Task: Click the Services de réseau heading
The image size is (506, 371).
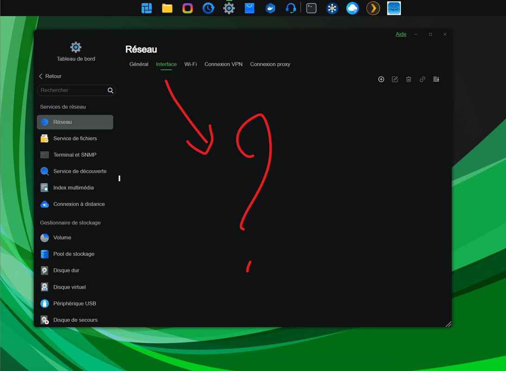Action: point(63,107)
